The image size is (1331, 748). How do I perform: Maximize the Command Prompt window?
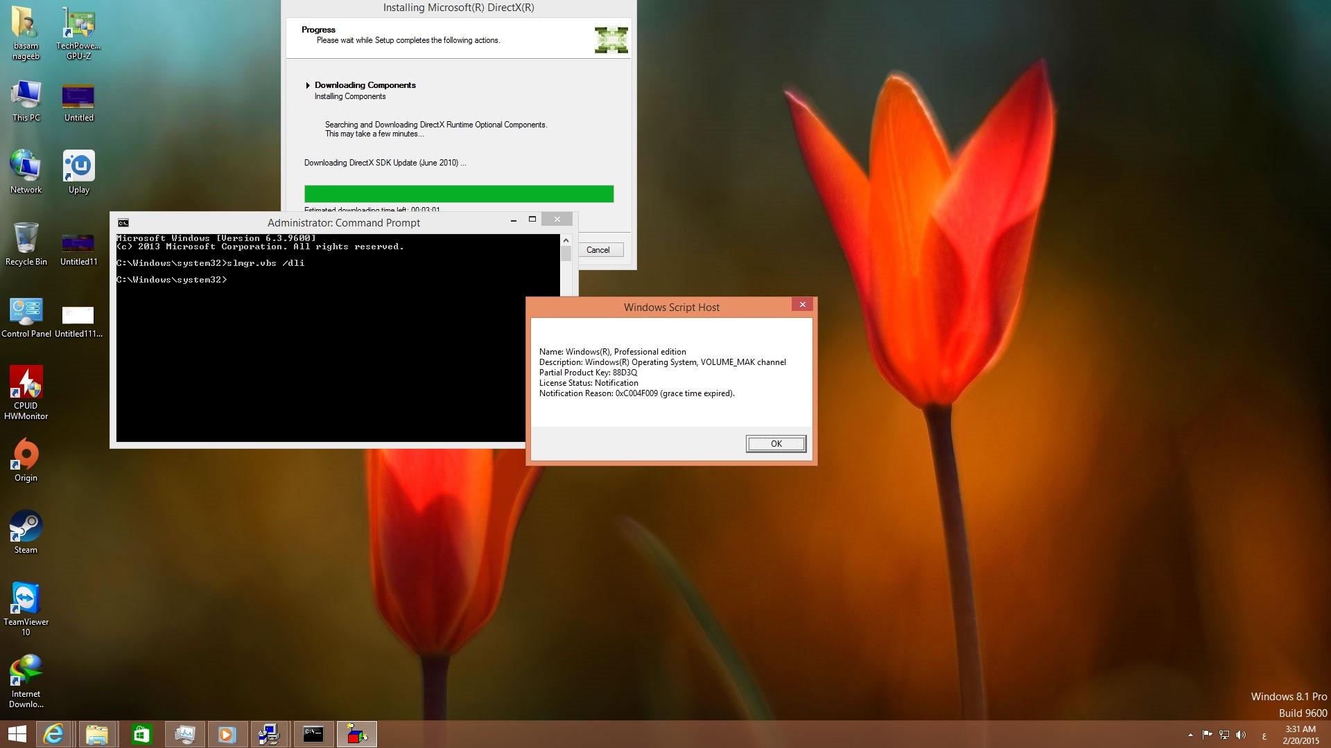pos(532,220)
